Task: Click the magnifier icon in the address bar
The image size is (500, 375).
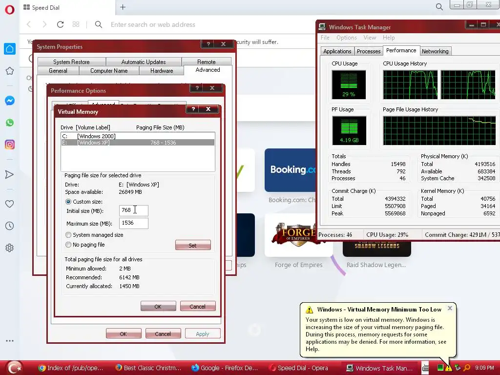Action: (99, 24)
